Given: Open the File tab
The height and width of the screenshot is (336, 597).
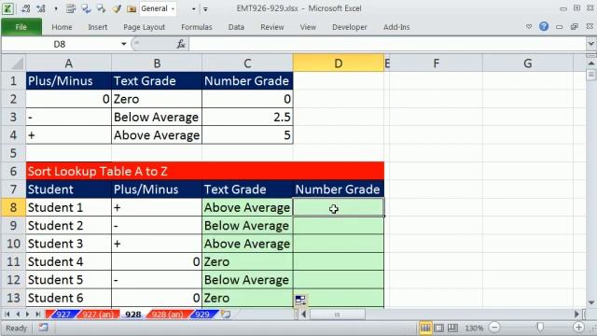Looking at the screenshot, I should (21, 27).
